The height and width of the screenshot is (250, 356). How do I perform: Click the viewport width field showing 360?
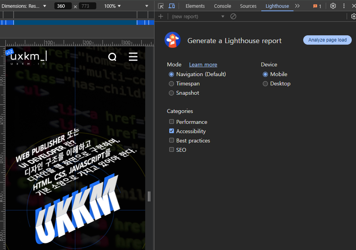63,6
